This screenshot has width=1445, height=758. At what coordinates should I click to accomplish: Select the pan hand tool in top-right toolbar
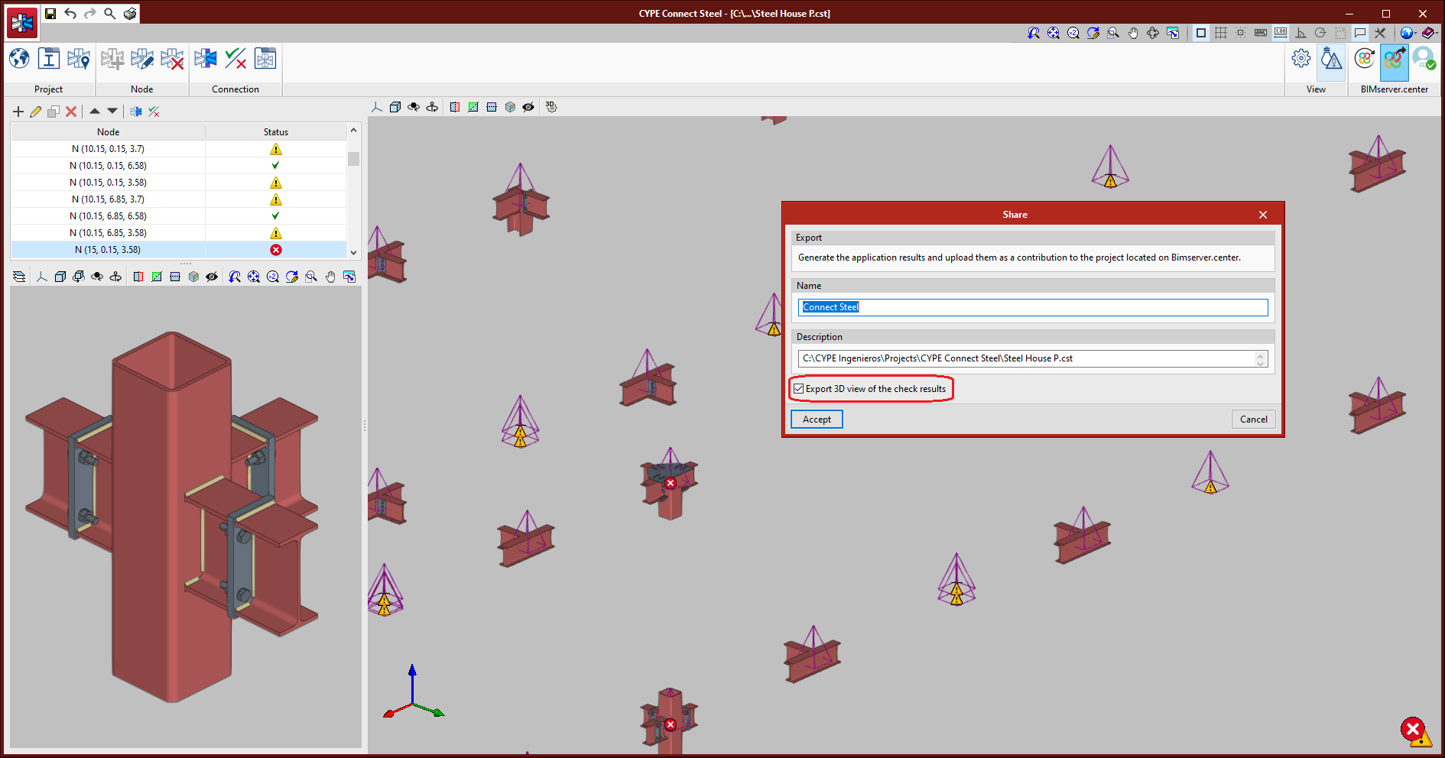(x=1133, y=33)
